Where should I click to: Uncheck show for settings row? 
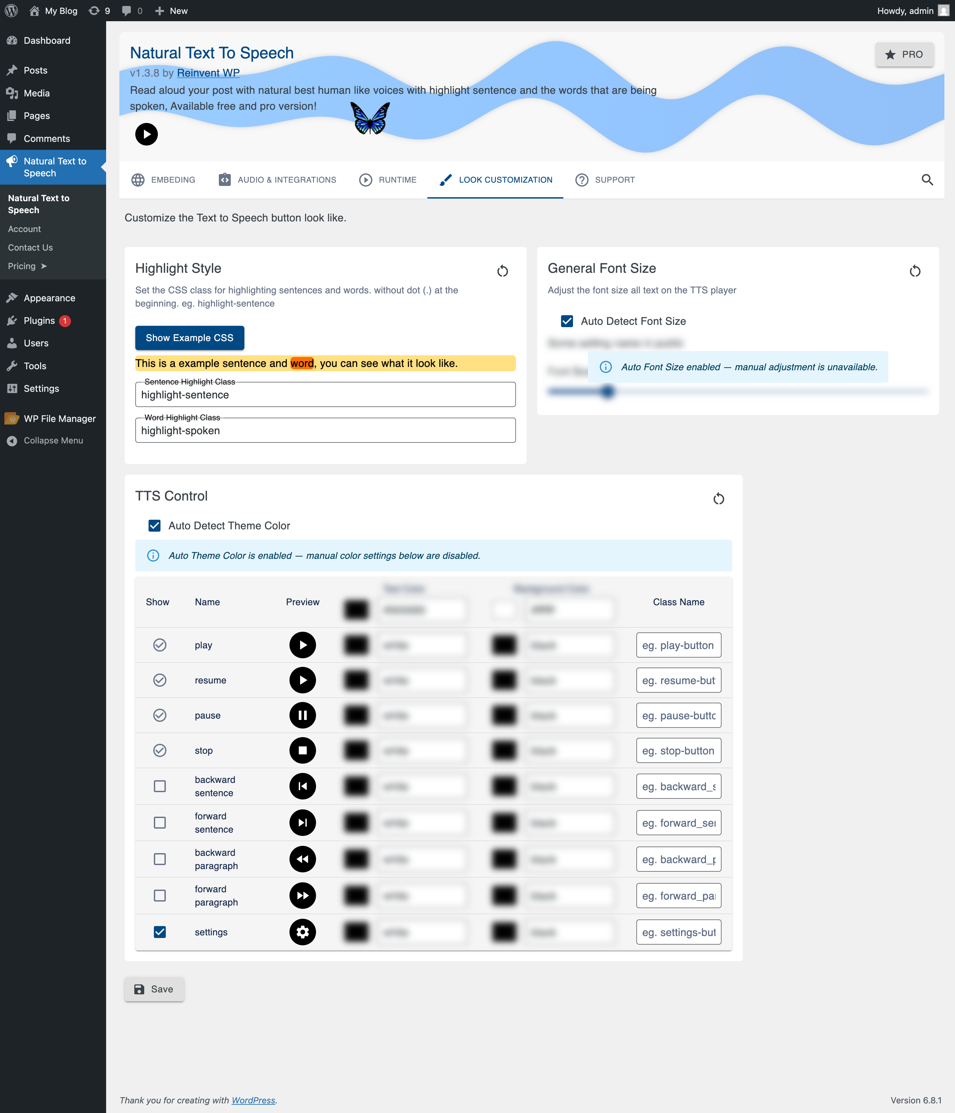[159, 932]
